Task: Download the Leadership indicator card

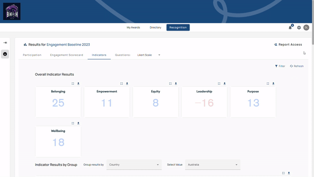Action: [x=225, y=83]
